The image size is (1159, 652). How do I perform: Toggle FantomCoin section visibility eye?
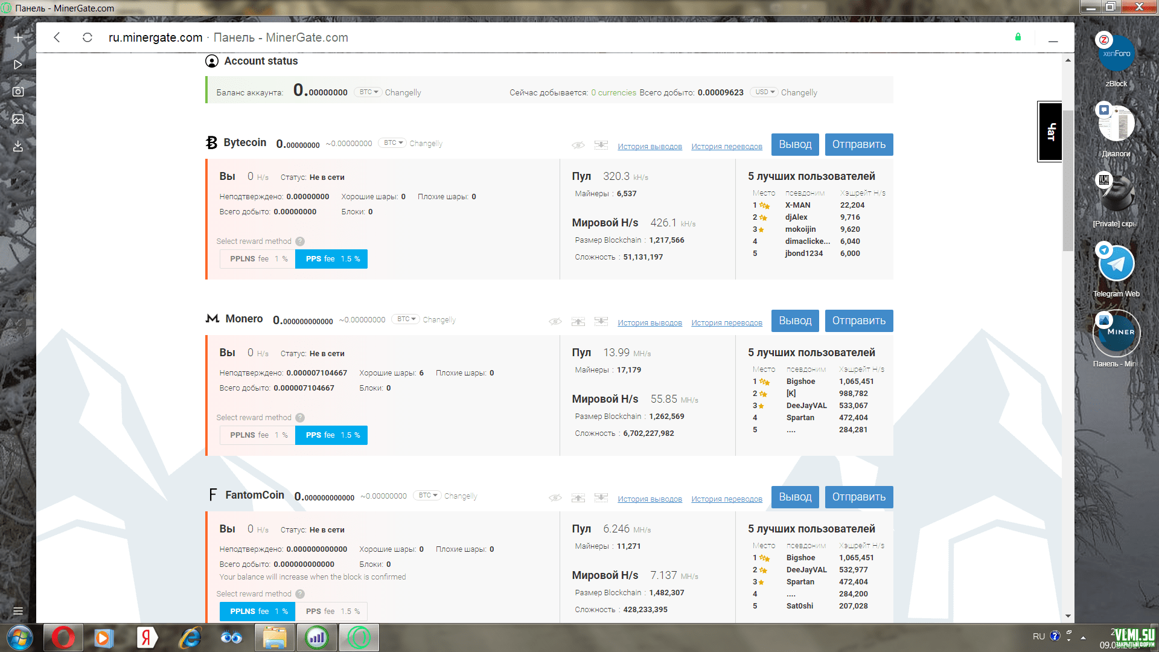tap(555, 497)
